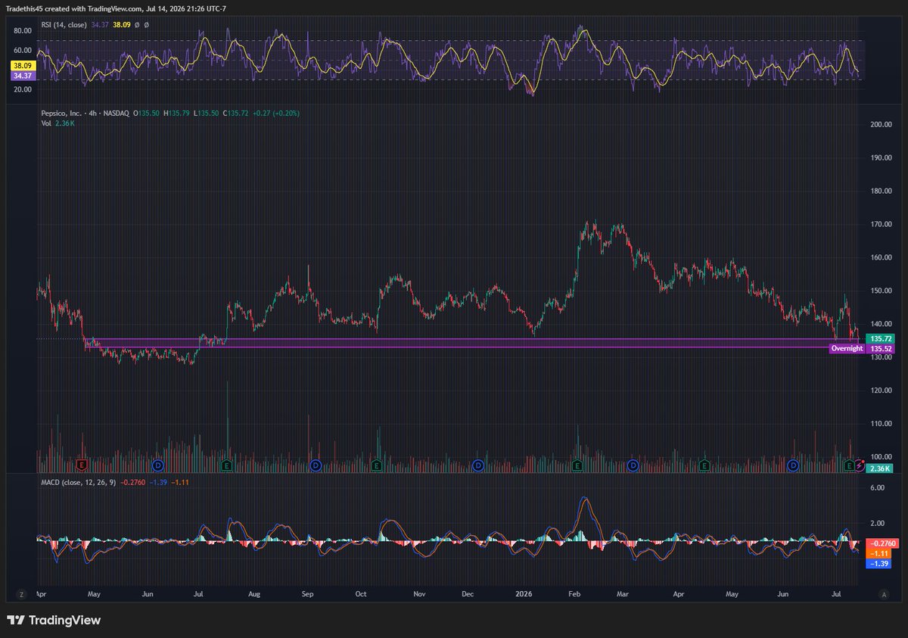Open the dividend marker in December 2025
The width and height of the screenshot is (908, 638).
click(478, 464)
